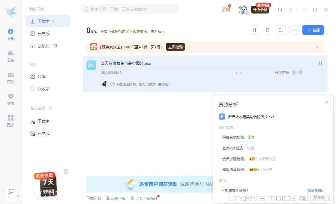Select the Completed (已完成) list under My Downloads

48,34
